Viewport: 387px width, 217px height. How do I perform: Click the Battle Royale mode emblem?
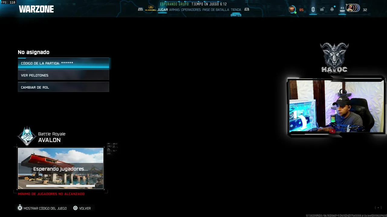(27, 136)
